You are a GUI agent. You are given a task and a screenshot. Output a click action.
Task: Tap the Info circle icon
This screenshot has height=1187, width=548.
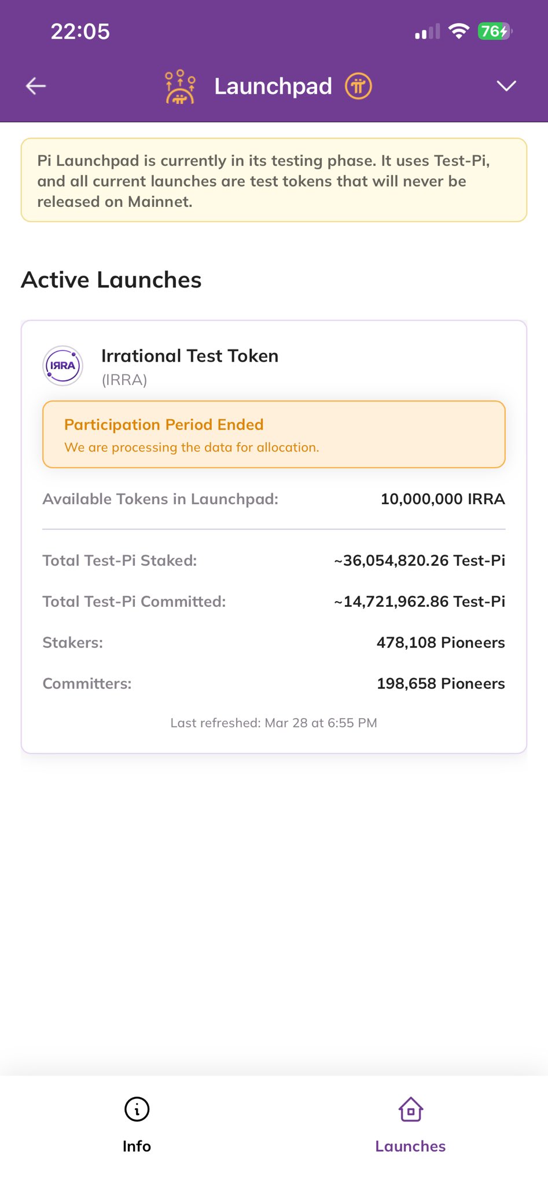tap(137, 1109)
